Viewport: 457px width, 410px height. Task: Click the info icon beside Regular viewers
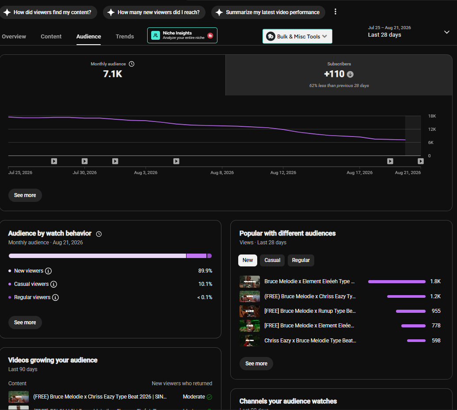coord(55,297)
